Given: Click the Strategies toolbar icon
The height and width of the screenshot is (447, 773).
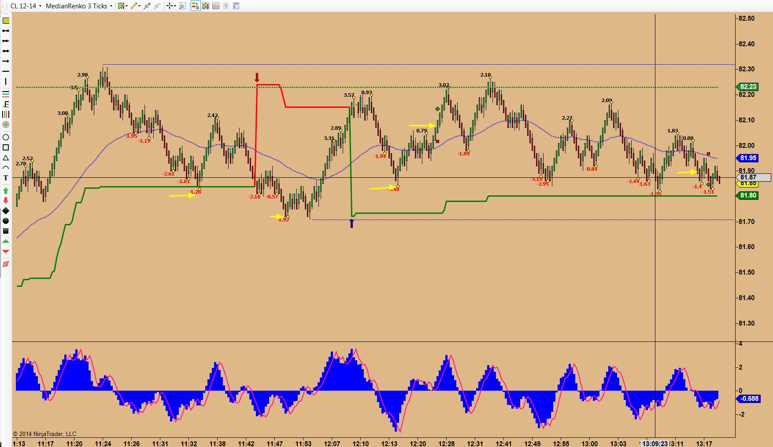Looking at the screenshot, I should coord(226,6).
